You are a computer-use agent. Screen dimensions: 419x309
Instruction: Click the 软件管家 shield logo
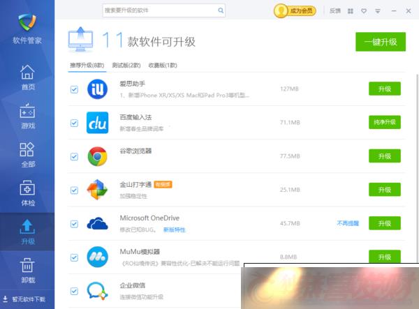[27, 22]
